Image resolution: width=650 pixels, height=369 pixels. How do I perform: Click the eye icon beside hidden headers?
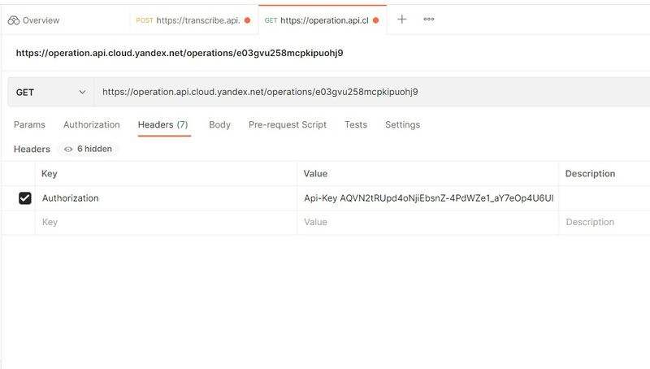coord(68,150)
